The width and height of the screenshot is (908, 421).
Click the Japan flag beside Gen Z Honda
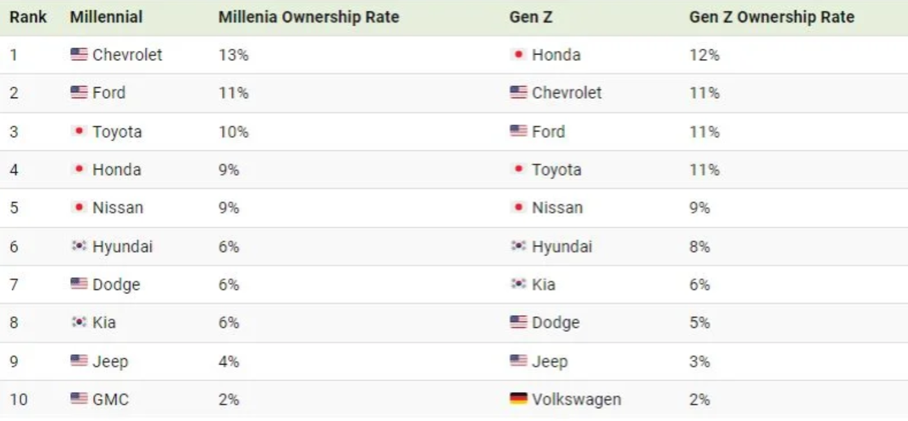click(x=518, y=55)
